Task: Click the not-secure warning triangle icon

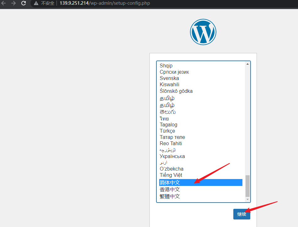Action: click(36, 3)
